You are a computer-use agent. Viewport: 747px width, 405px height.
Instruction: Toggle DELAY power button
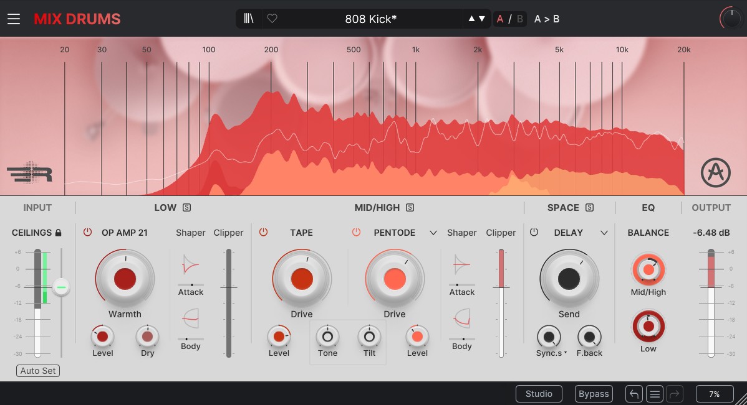pyautogui.click(x=534, y=233)
